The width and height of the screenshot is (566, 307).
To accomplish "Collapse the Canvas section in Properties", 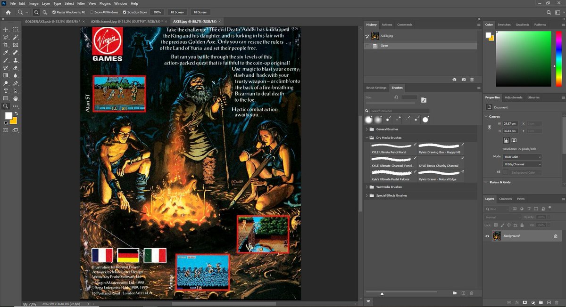I will pyautogui.click(x=486, y=116).
